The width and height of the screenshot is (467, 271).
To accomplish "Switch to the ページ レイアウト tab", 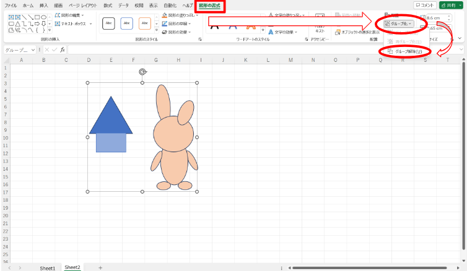I will (x=83, y=6).
